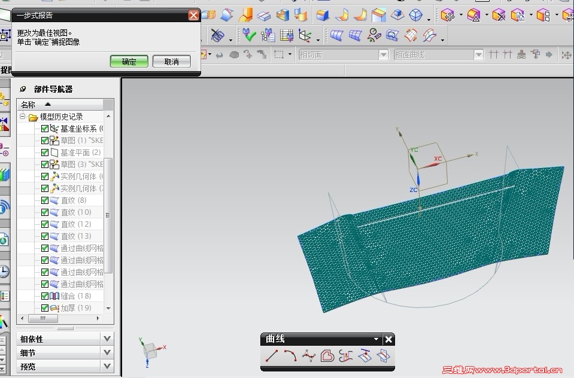The width and height of the screenshot is (574, 378).
Task: Open dropdown arrow next to Move Face icon
Action: pyautogui.click(x=461, y=16)
